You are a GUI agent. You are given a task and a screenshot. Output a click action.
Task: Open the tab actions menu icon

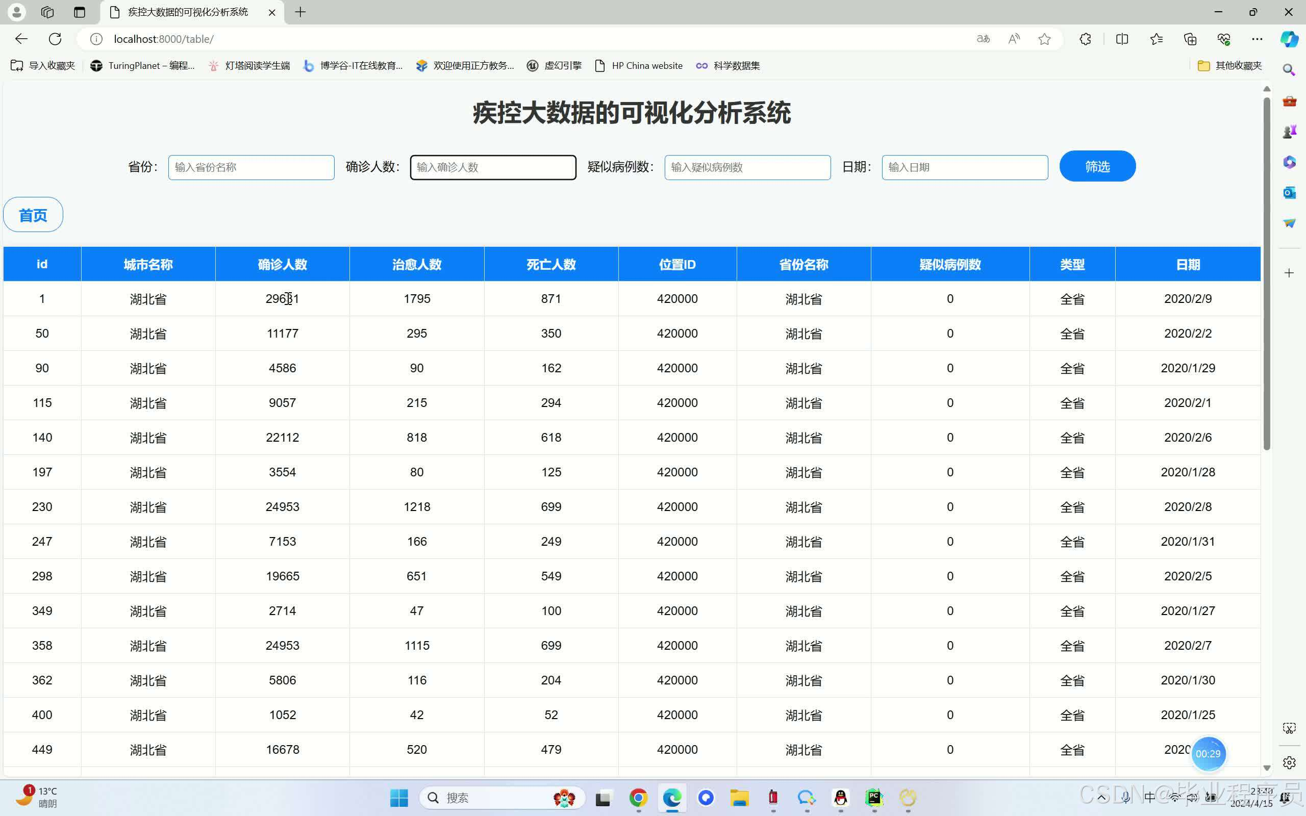[80, 12]
